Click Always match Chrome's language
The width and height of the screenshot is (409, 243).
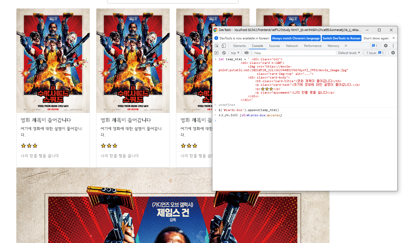tap(296, 38)
